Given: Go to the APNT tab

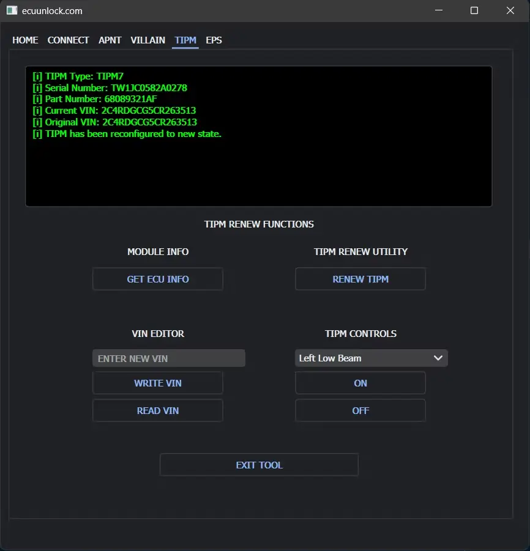Looking at the screenshot, I should (x=110, y=40).
